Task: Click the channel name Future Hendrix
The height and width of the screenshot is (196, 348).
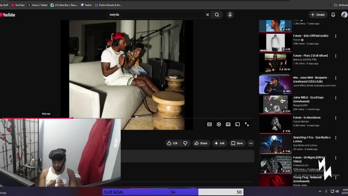Action: tap(301, 121)
